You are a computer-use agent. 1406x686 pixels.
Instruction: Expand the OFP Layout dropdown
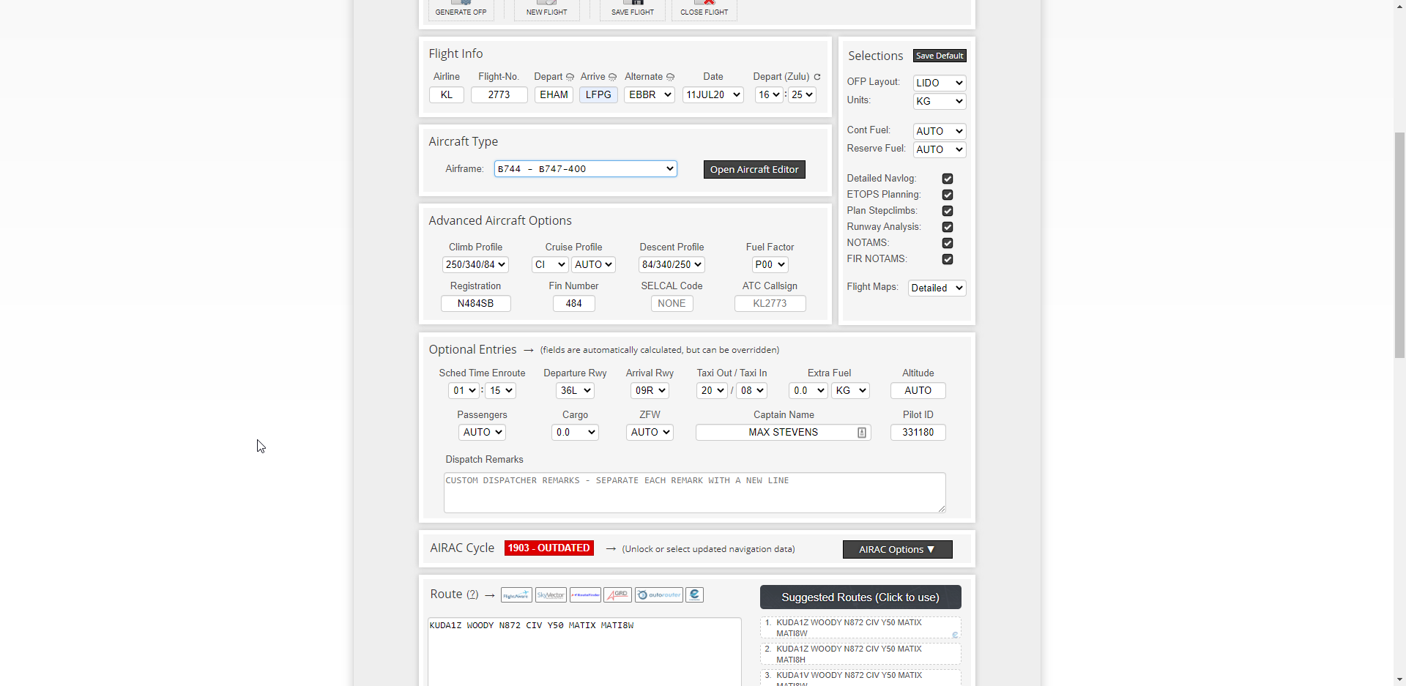click(940, 83)
